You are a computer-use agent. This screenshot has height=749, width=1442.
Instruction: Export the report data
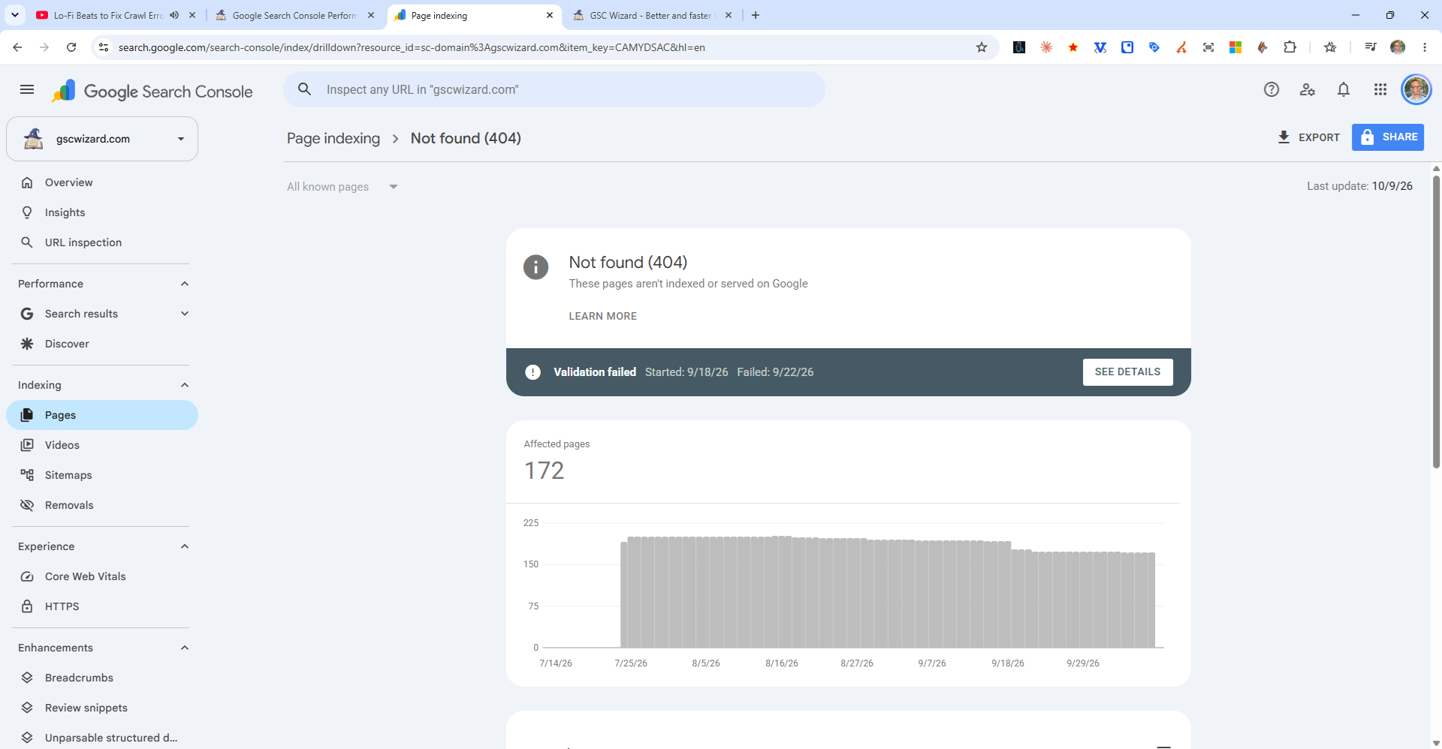1308,137
